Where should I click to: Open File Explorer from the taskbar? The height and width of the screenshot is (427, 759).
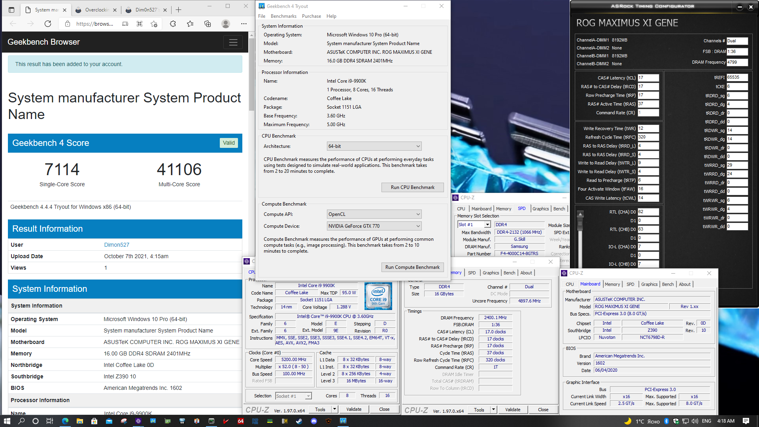pos(79,421)
